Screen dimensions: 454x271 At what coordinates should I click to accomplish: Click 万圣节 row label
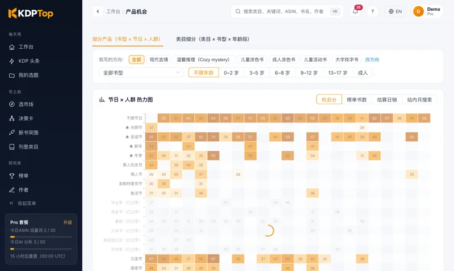click(x=136, y=259)
